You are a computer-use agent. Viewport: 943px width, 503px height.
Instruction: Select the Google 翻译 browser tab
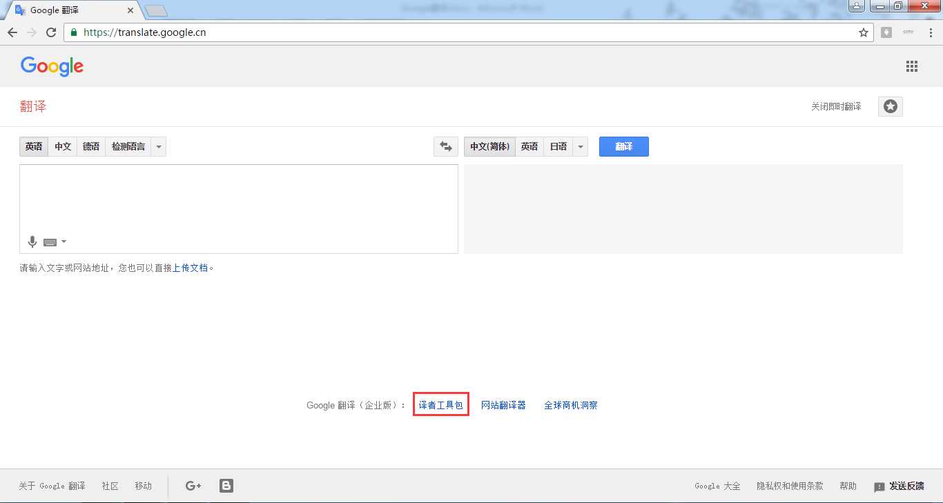(x=72, y=10)
